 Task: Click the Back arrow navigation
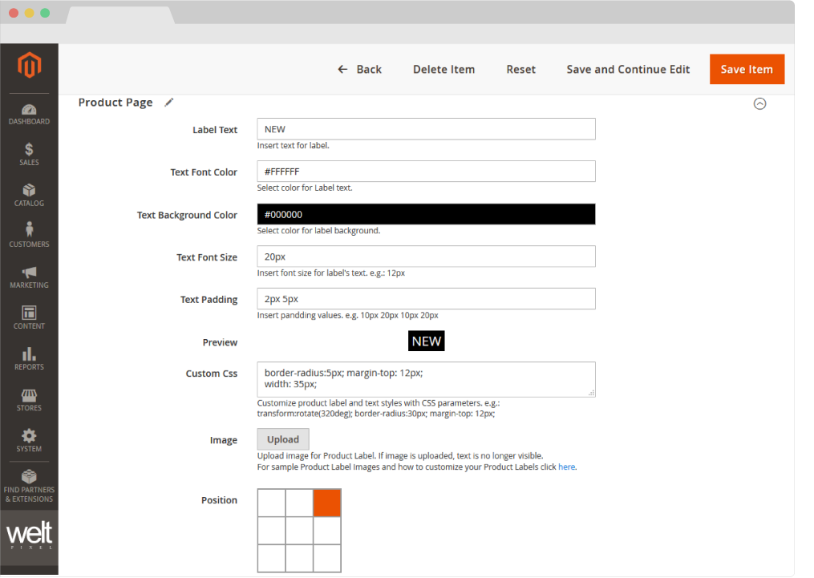pos(360,69)
